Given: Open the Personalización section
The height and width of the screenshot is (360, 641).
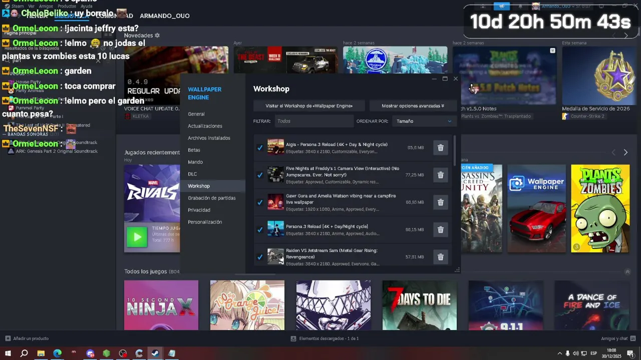Looking at the screenshot, I should (205, 222).
